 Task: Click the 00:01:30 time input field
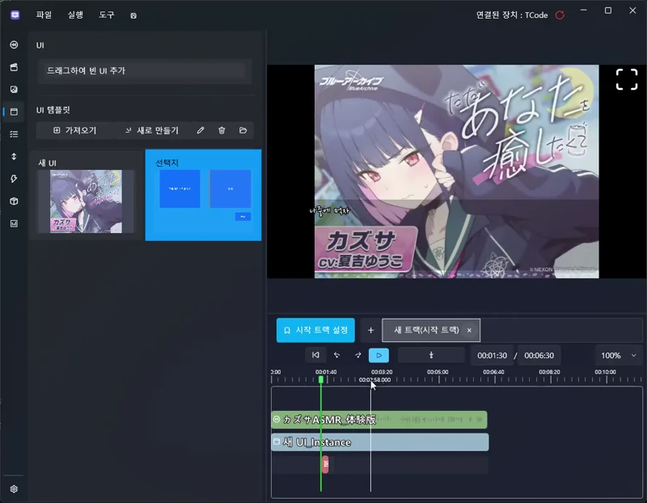click(493, 356)
